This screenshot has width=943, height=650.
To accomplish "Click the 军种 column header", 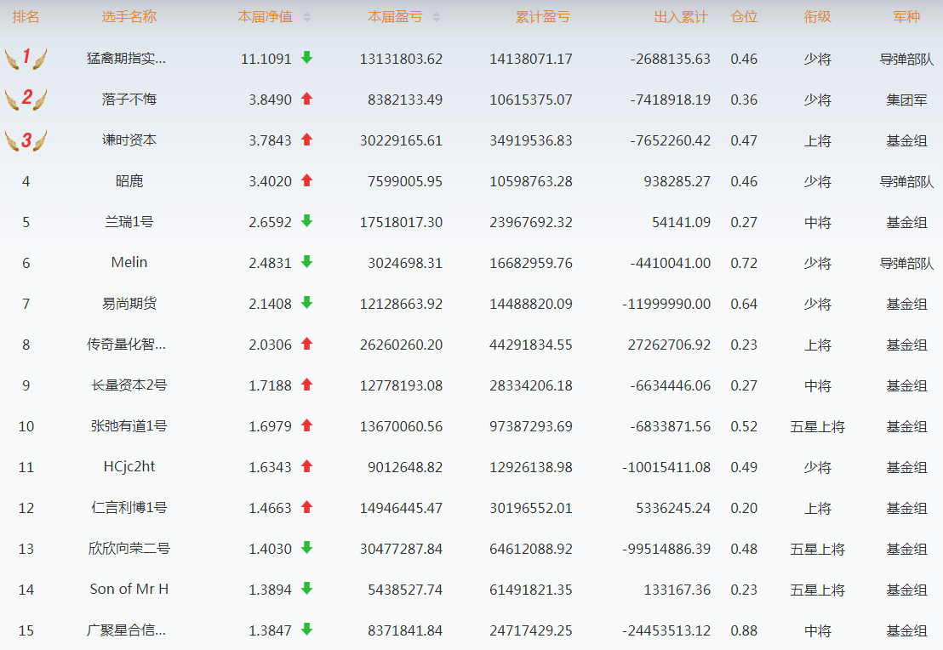I will 906,17.
